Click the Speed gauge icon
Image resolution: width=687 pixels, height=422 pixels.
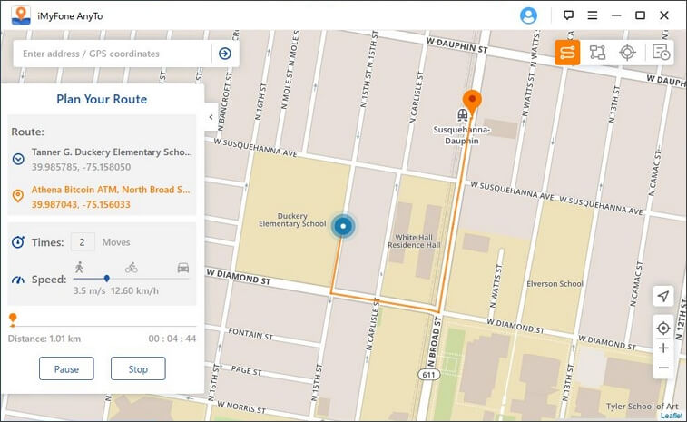pos(18,280)
